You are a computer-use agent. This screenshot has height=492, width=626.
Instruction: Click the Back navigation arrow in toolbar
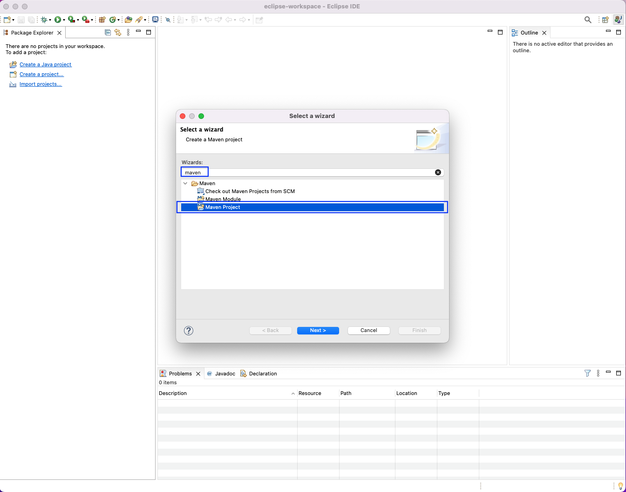[x=229, y=20]
